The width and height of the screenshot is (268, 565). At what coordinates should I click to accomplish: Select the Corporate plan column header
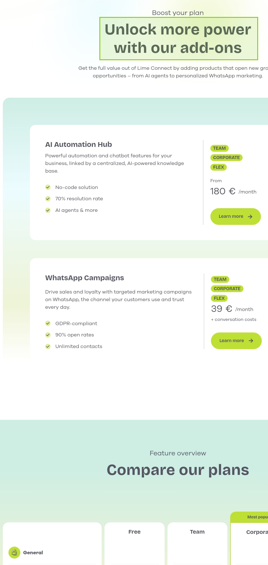point(257,532)
